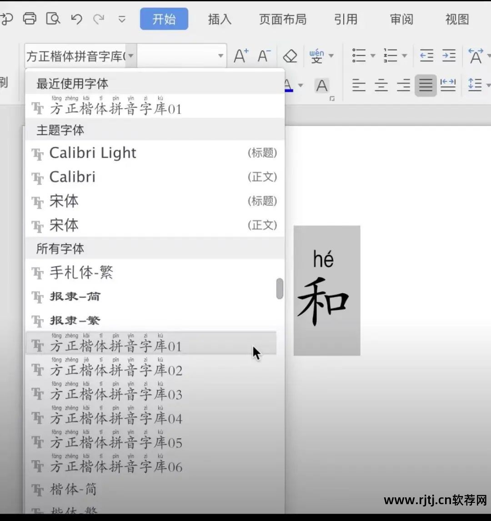Toggle justify alignment
The image size is (491, 521).
[426, 85]
